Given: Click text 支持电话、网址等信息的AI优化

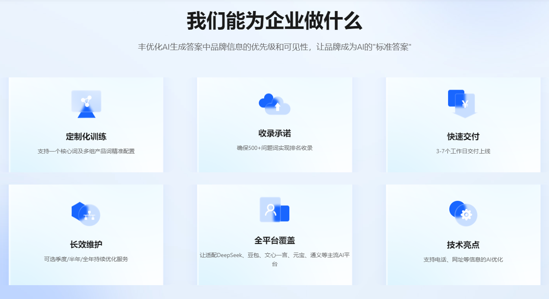Looking at the screenshot, I should (x=463, y=259).
